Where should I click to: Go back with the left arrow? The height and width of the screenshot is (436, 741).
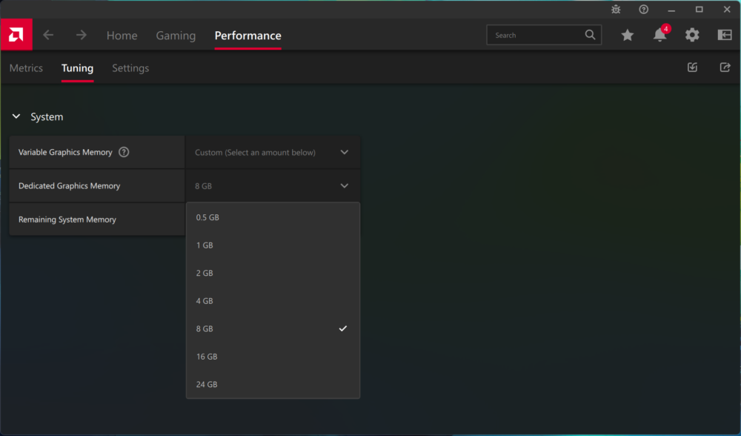tap(48, 35)
